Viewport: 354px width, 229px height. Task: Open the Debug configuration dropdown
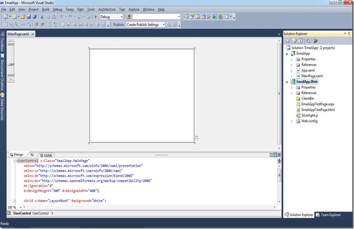[121, 17]
